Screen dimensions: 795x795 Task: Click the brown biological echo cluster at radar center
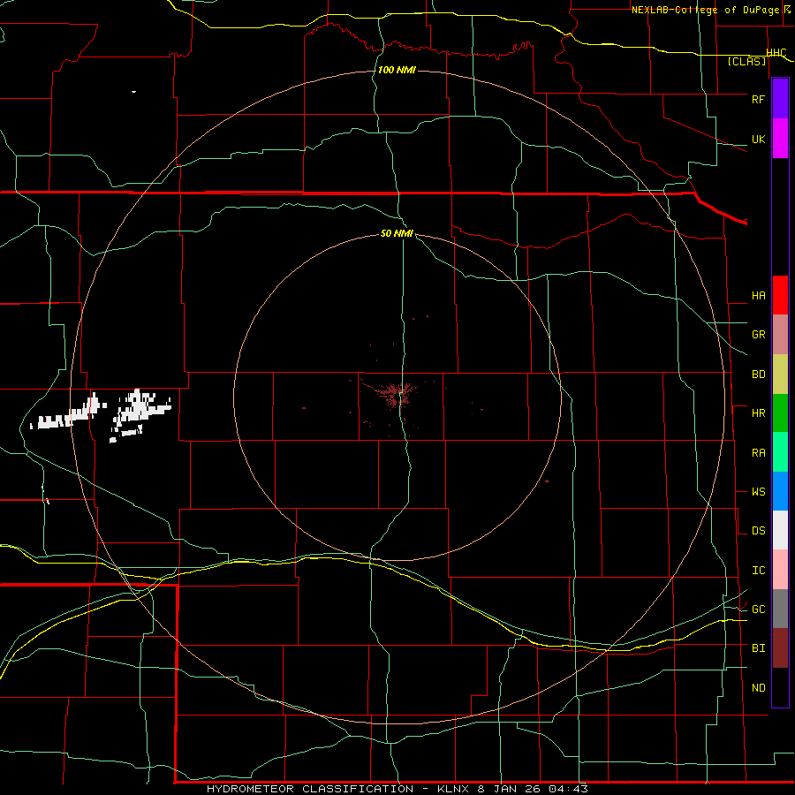(397, 396)
